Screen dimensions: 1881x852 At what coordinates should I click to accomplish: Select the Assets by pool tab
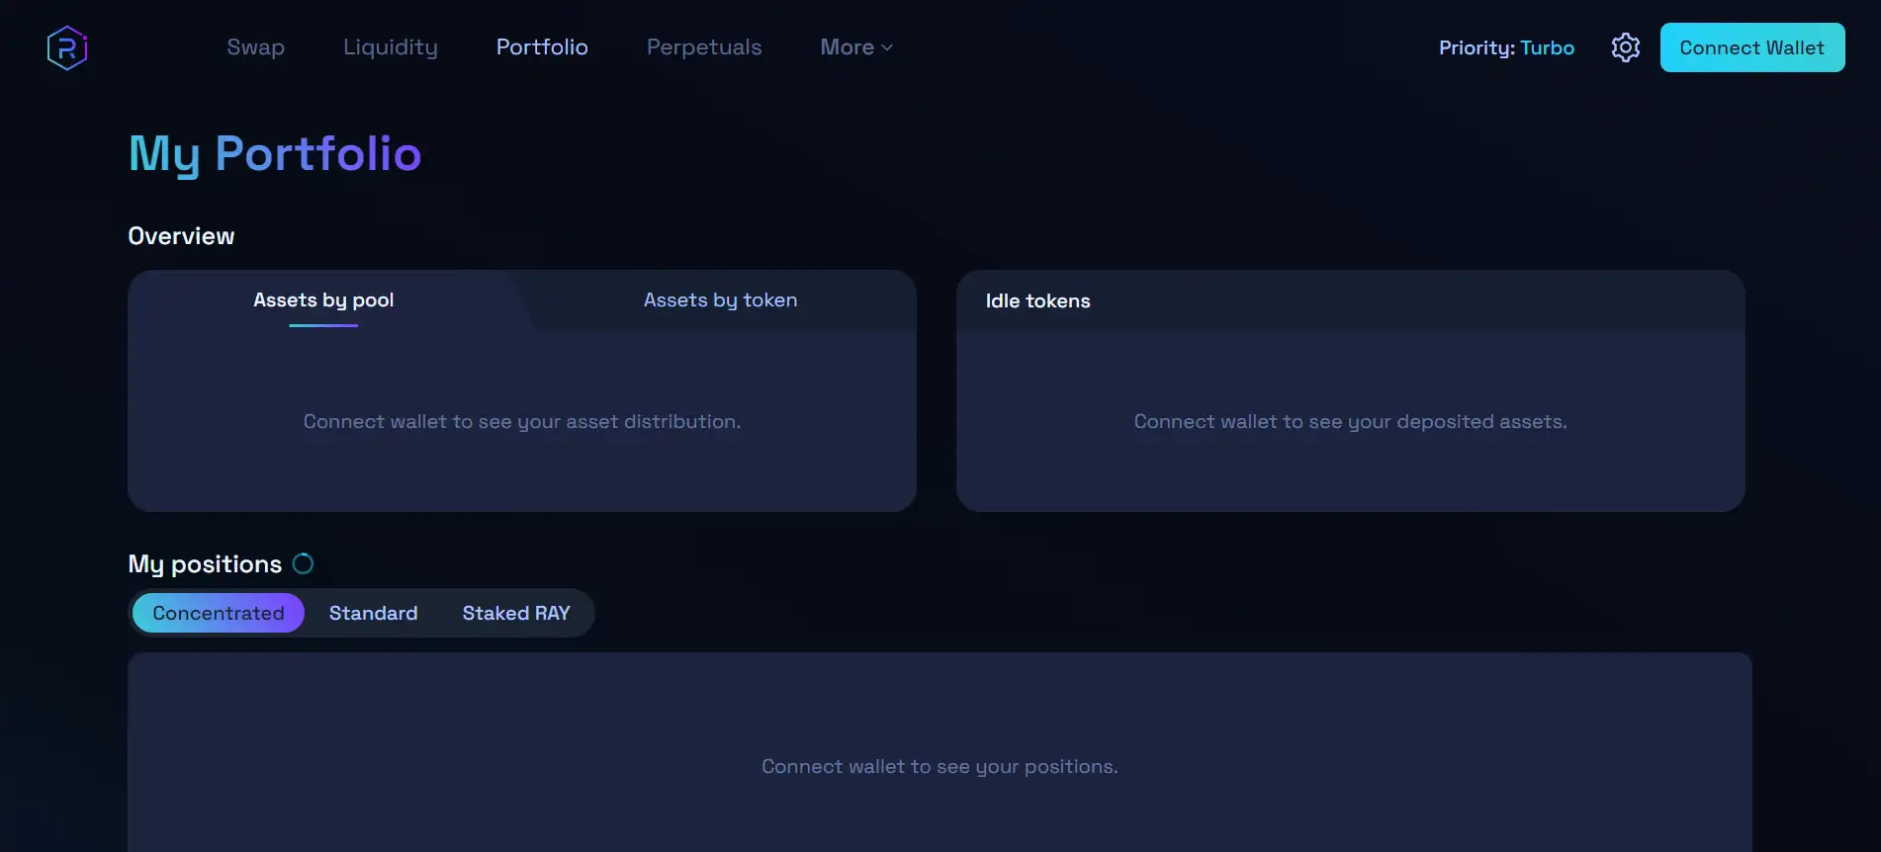(x=323, y=299)
